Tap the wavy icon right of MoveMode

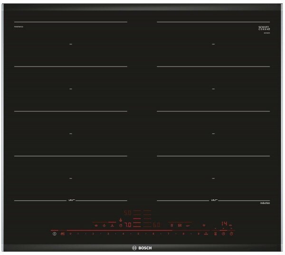(188, 226)
